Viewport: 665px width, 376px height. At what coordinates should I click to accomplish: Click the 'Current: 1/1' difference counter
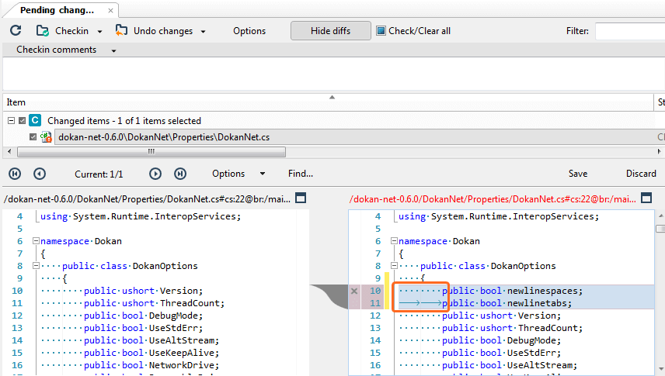pos(99,174)
